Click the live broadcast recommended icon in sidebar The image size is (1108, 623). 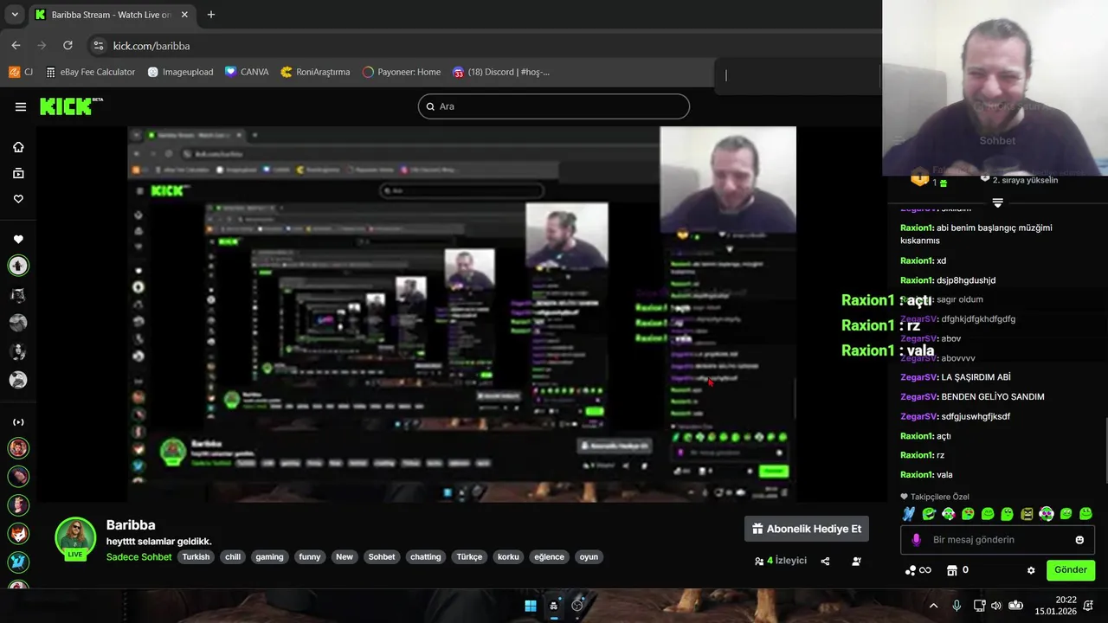click(18, 422)
